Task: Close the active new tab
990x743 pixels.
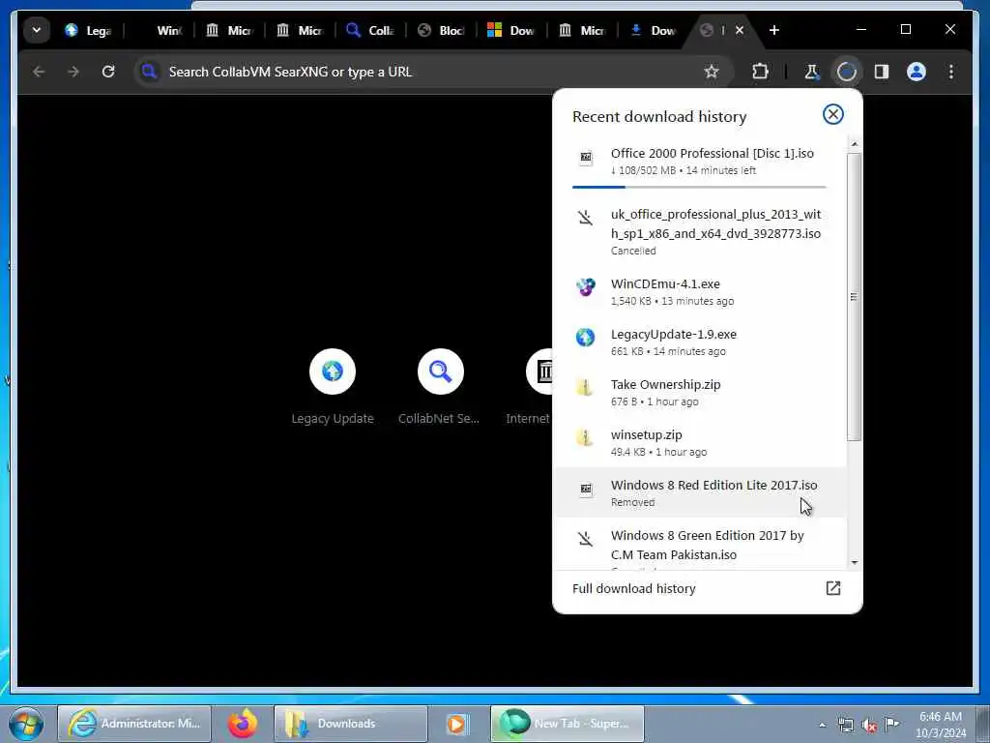Action: [x=740, y=30]
